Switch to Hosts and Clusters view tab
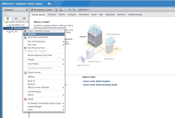 8,18
